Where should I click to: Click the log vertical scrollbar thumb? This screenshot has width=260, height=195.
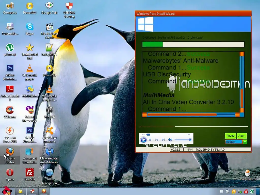point(242,98)
